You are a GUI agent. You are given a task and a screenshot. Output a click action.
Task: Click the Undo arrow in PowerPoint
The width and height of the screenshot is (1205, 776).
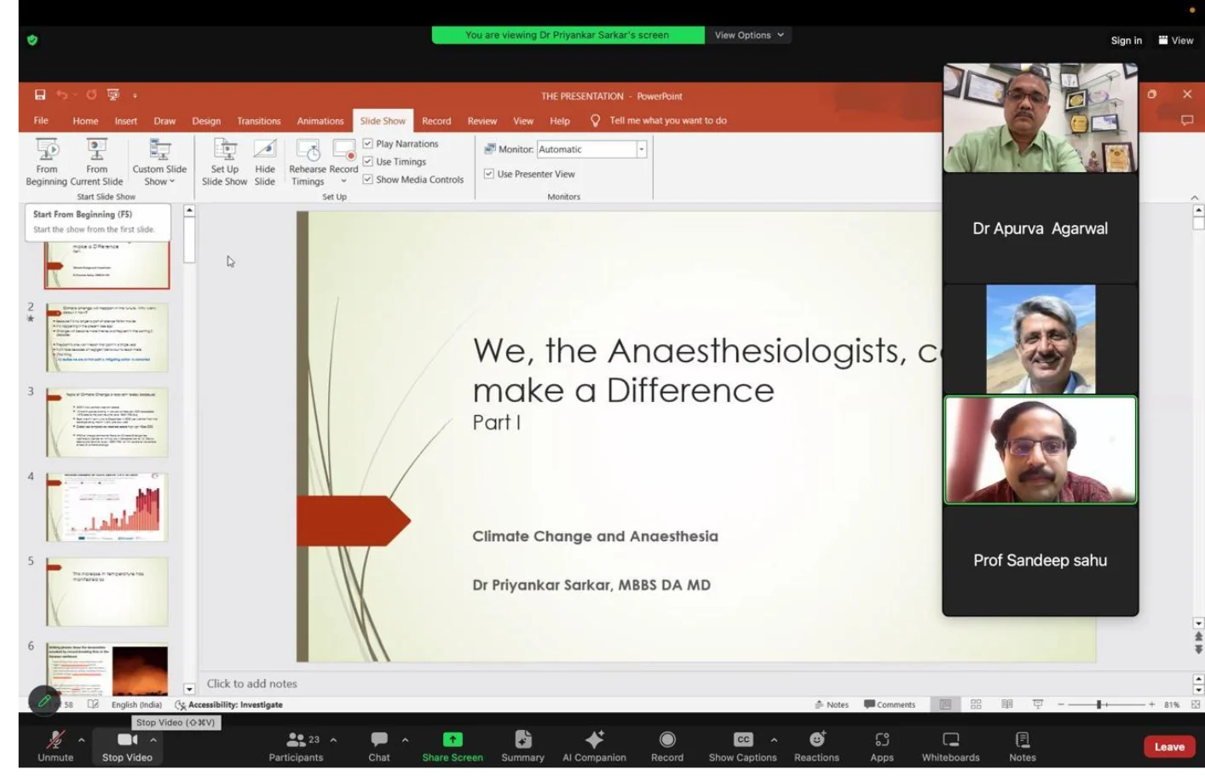pos(62,95)
